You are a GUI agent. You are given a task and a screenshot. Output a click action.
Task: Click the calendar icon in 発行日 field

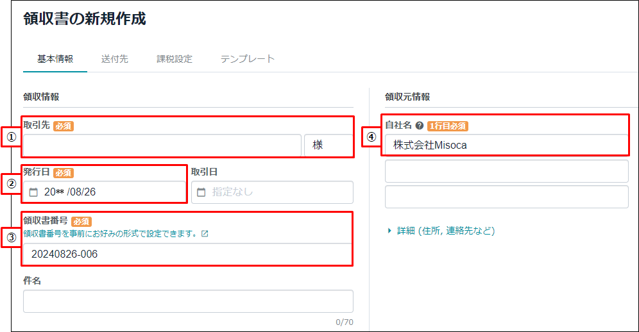click(33, 192)
